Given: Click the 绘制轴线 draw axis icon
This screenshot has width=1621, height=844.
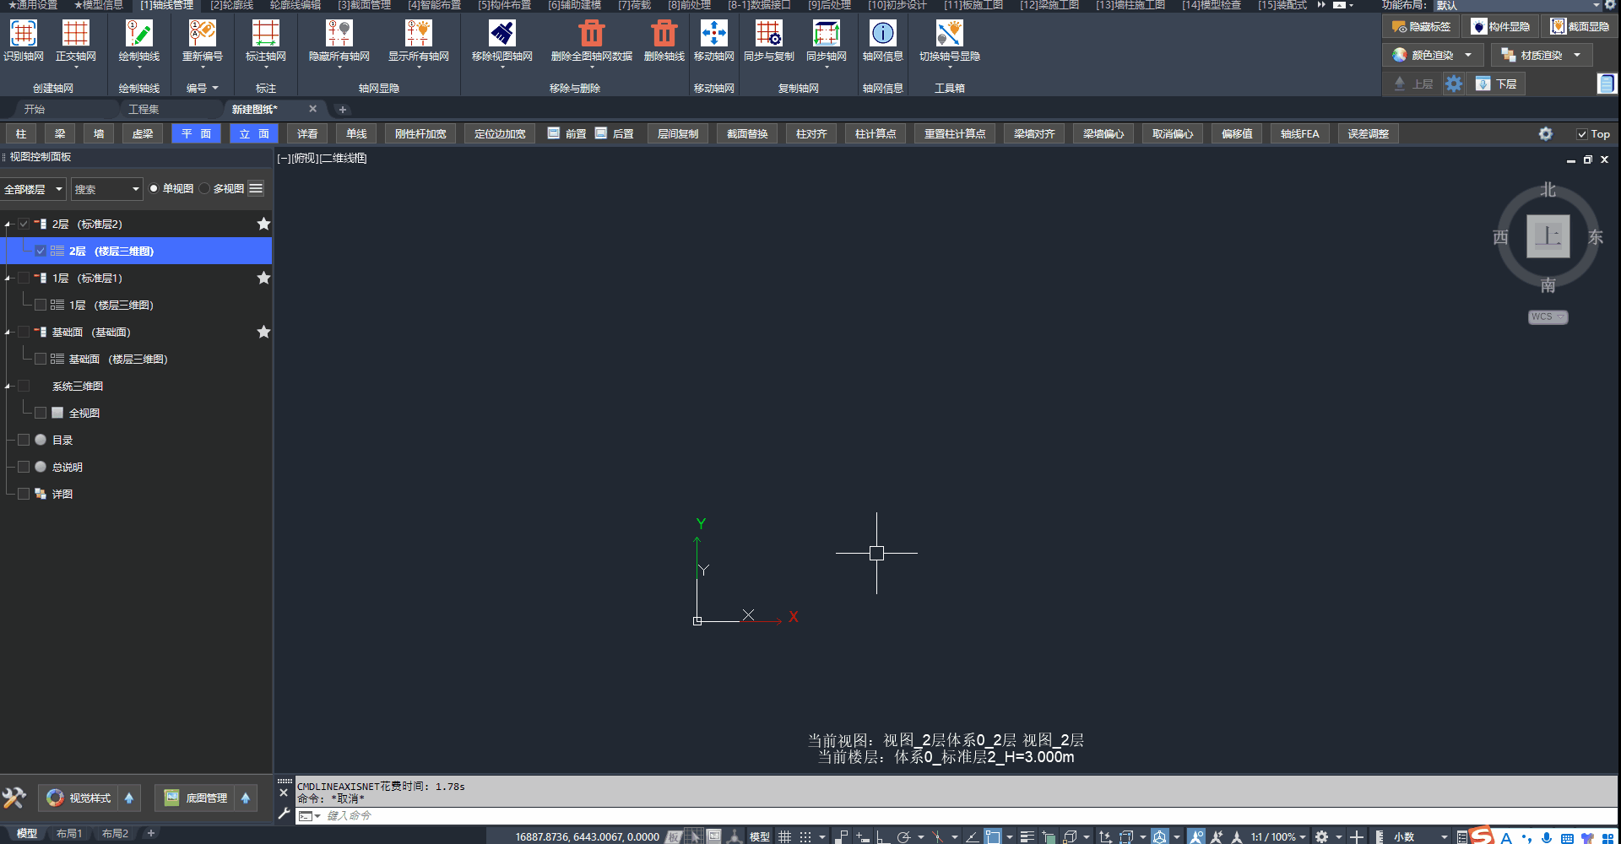Looking at the screenshot, I should (x=138, y=34).
